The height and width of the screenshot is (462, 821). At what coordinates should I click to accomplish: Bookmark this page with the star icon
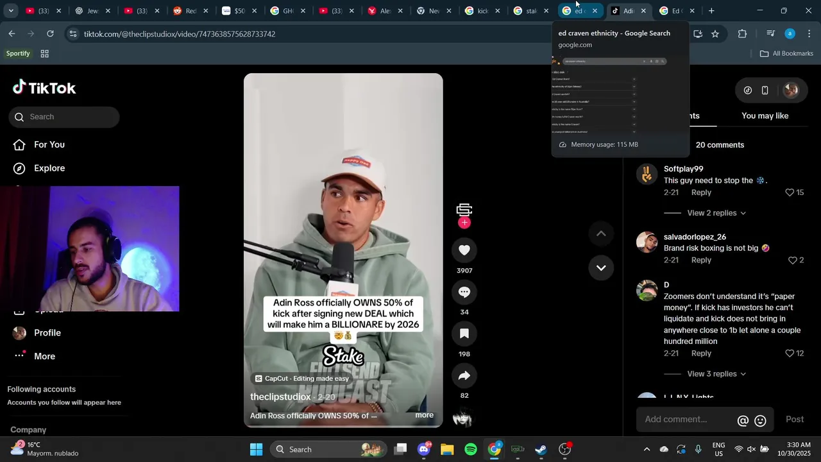[x=715, y=34]
